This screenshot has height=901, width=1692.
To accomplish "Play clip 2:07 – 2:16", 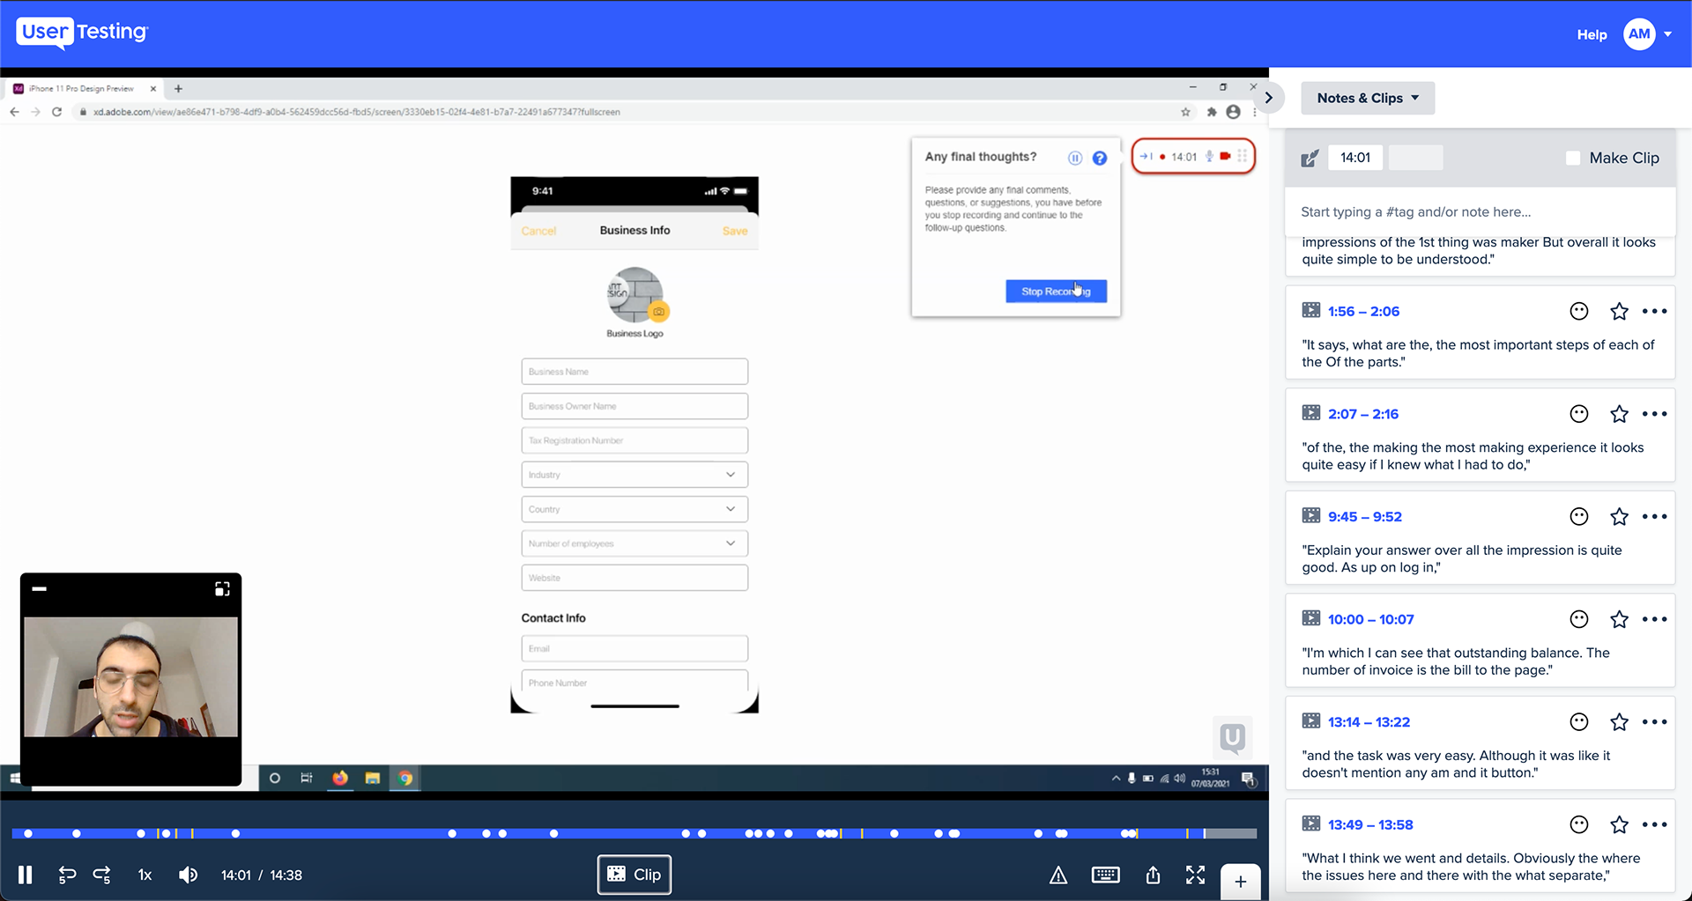I will (1363, 414).
